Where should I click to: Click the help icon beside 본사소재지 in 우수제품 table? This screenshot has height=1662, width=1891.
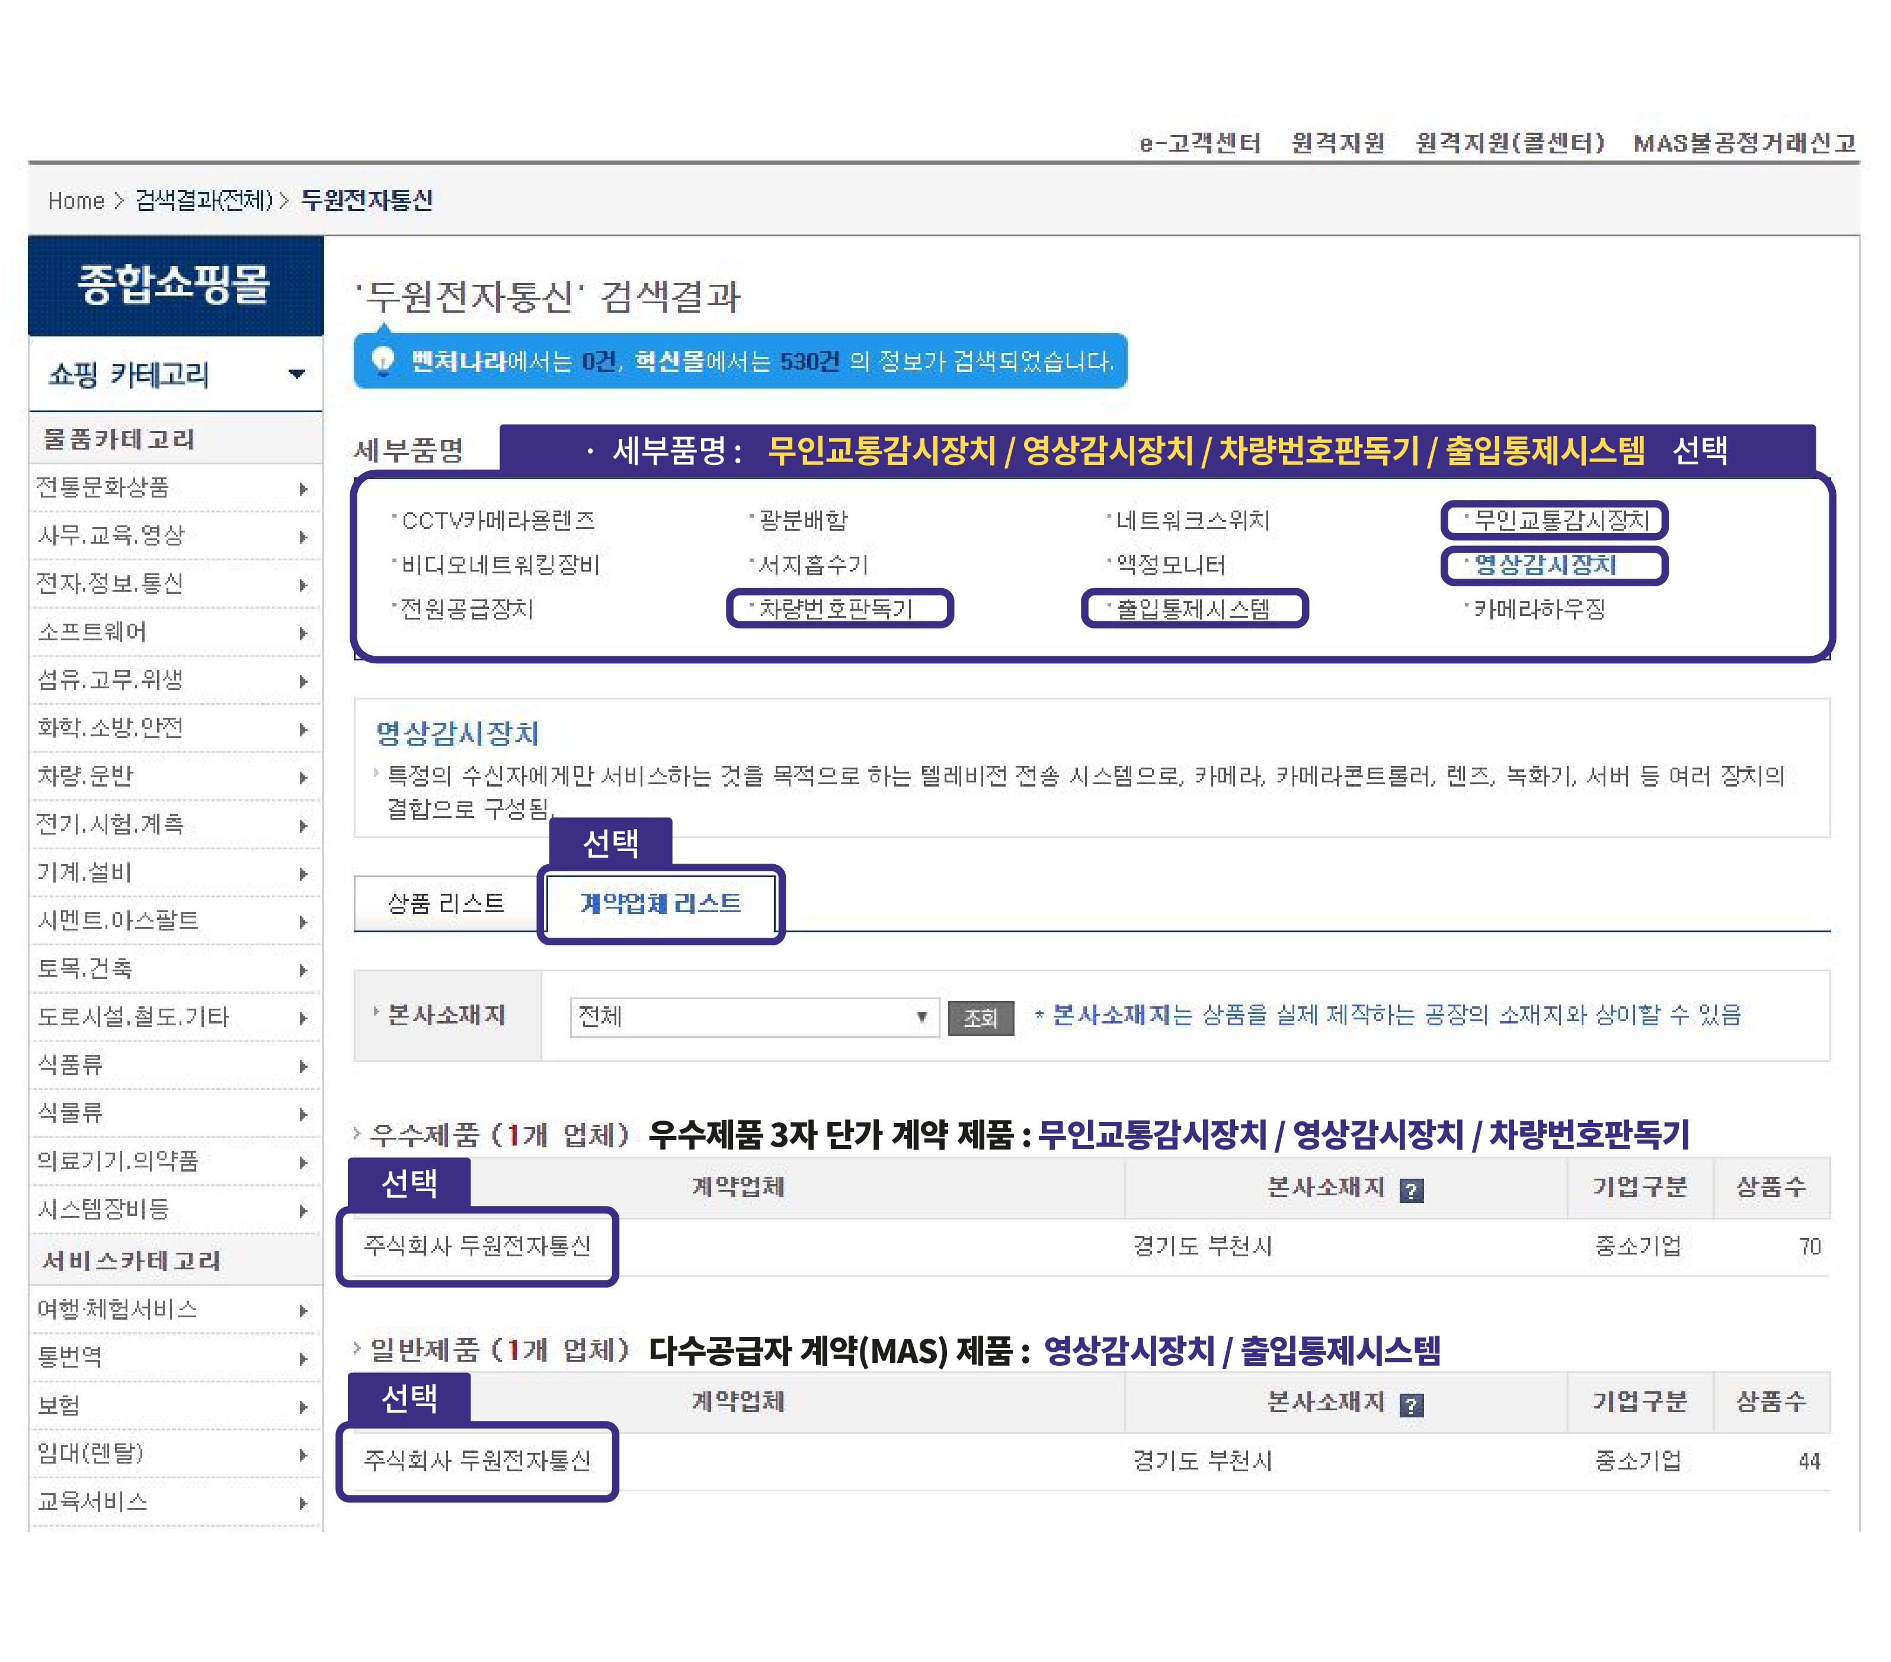pyautogui.click(x=1411, y=1191)
